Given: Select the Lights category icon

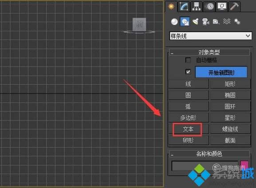Looking at the screenshot, I should click(195, 22).
